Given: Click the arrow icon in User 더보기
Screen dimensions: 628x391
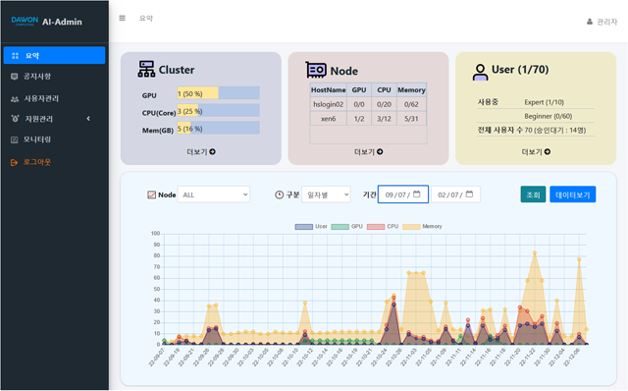Looking at the screenshot, I should click(548, 151).
